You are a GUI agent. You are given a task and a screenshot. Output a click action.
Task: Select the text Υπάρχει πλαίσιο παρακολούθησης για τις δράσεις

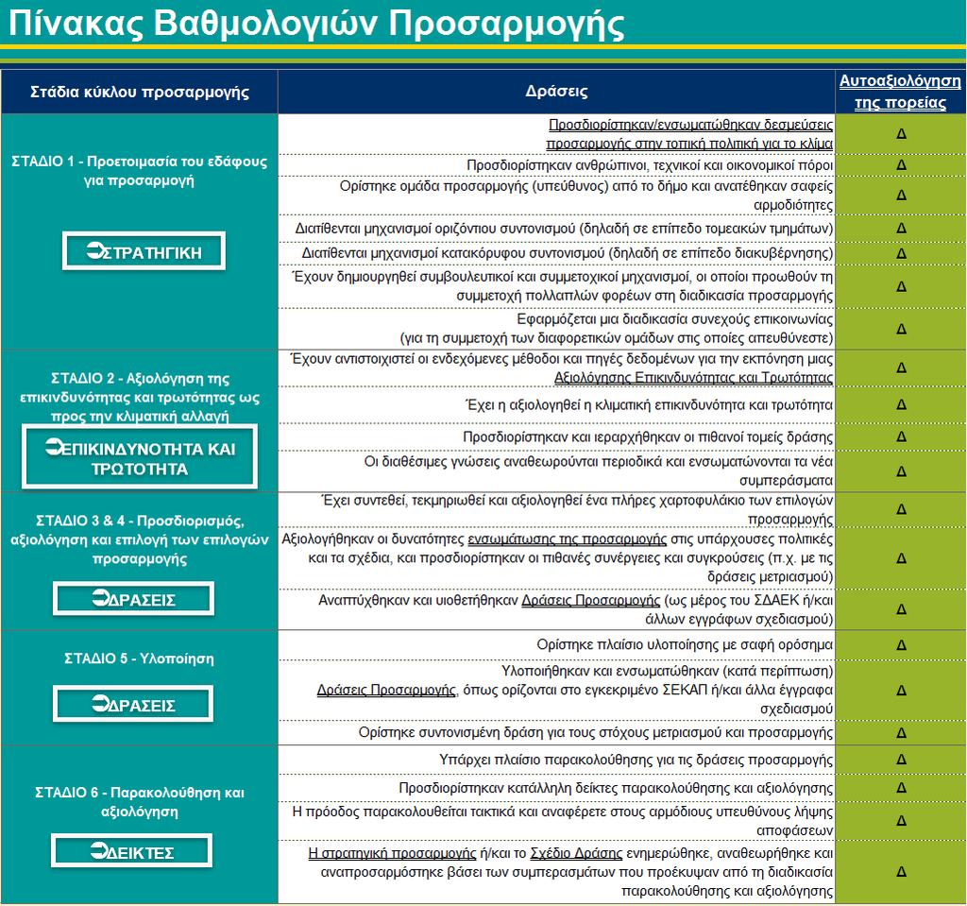tap(636, 760)
